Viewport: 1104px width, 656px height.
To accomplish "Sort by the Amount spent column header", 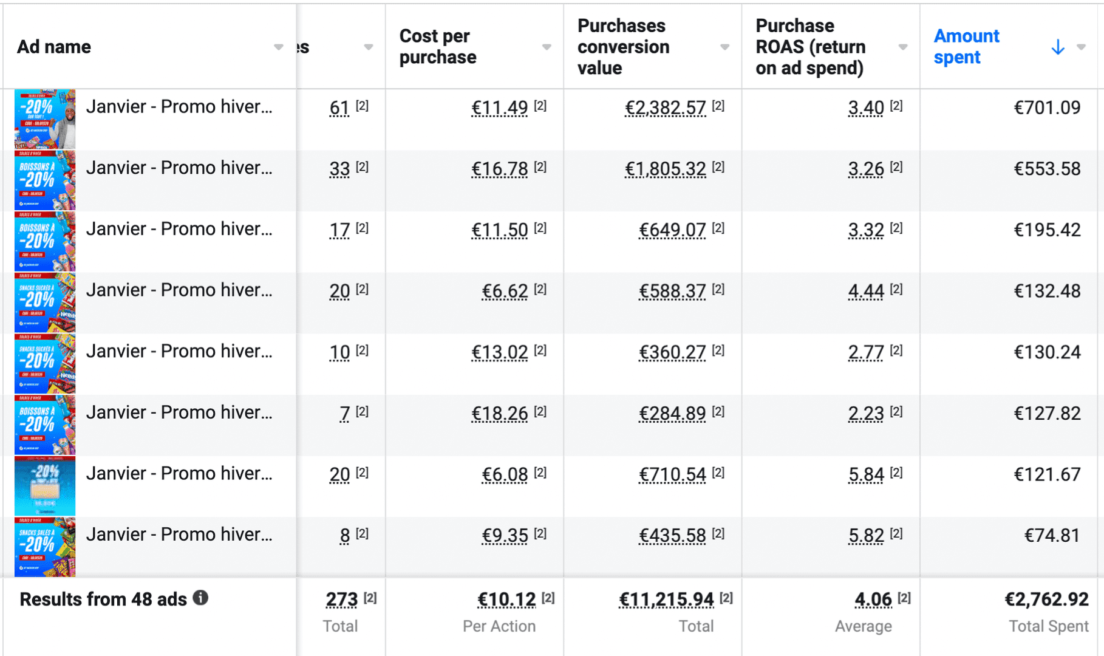I will coord(966,47).
